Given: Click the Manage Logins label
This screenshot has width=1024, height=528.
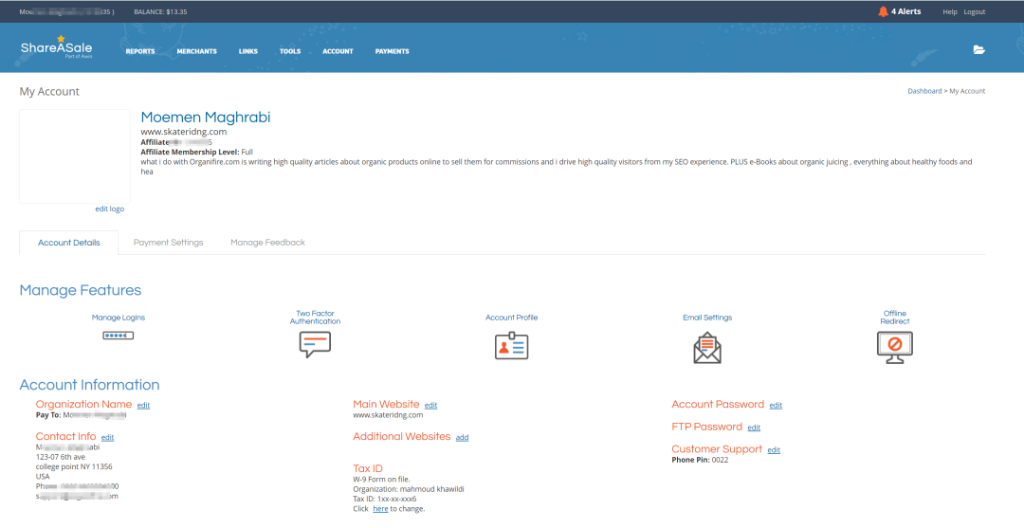Looking at the screenshot, I should (x=119, y=318).
